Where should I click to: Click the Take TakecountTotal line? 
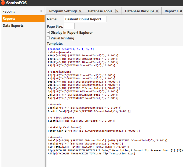point(85,144)
